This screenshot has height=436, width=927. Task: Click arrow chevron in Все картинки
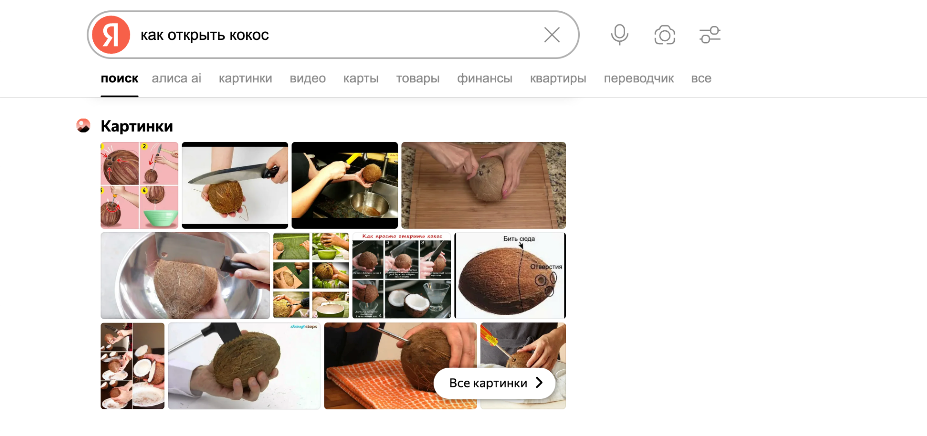pos(539,383)
